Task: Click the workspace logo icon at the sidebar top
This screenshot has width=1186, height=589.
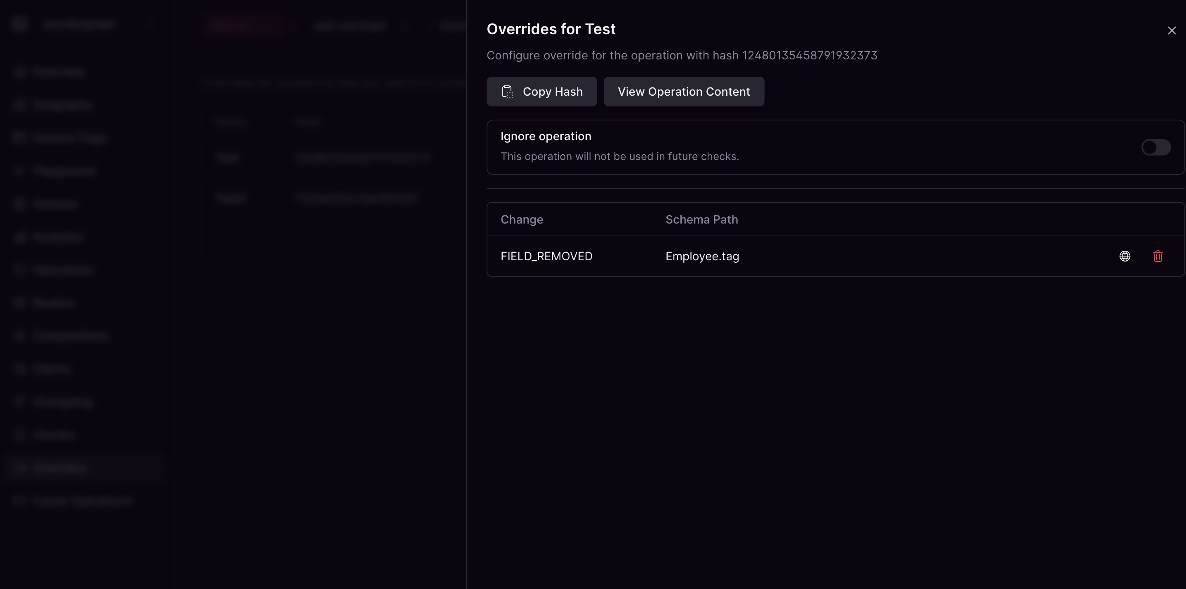Action: point(19,24)
